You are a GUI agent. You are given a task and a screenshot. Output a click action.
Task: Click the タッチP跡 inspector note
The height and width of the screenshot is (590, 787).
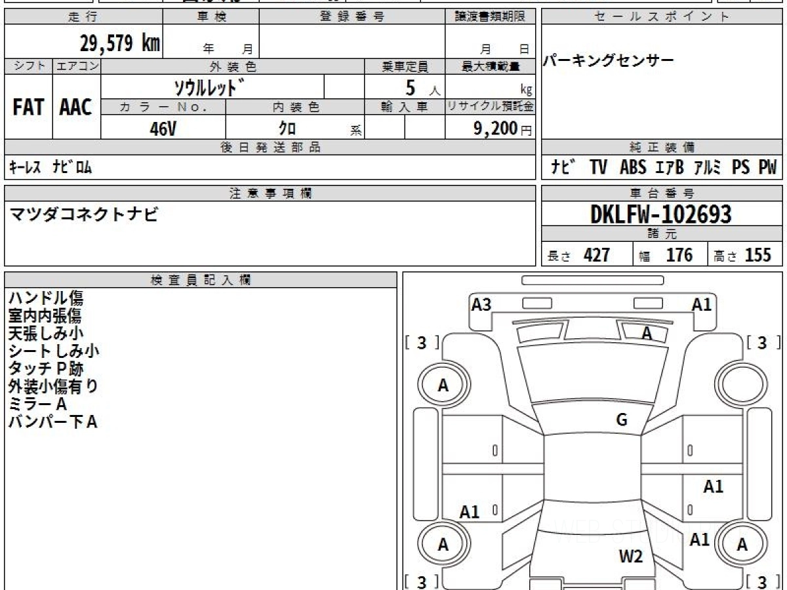(46, 369)
